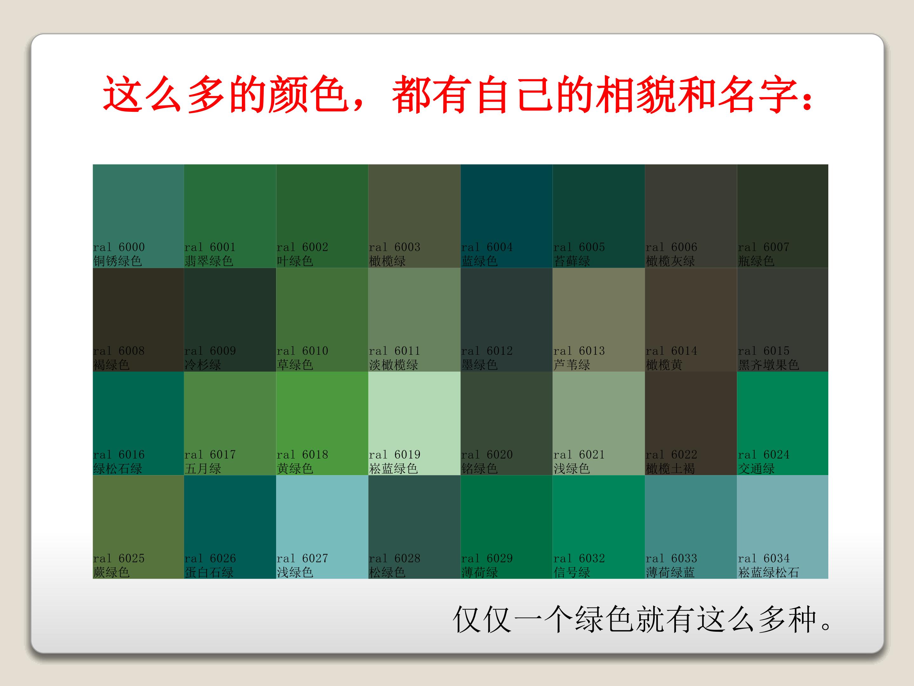Select the ral 6001 翡翠绿色 swatch
The image size is (914, 686).
(230, 216)
